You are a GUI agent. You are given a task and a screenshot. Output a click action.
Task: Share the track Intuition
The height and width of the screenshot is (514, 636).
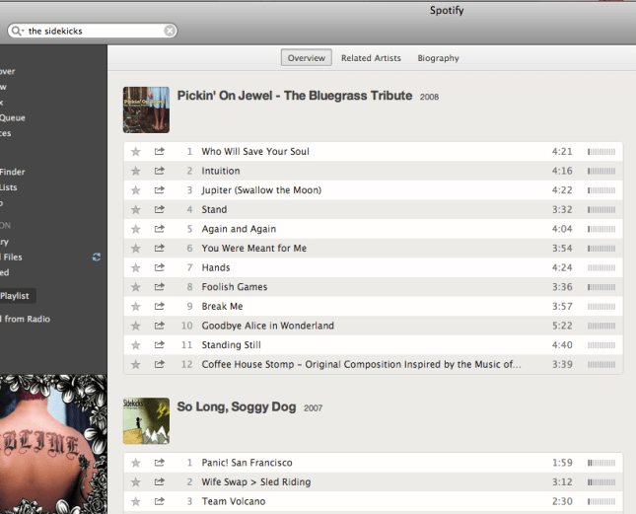[x=160, y=171]
